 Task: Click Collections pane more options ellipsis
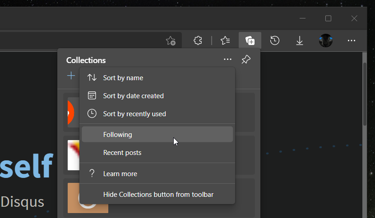(227, 60)
